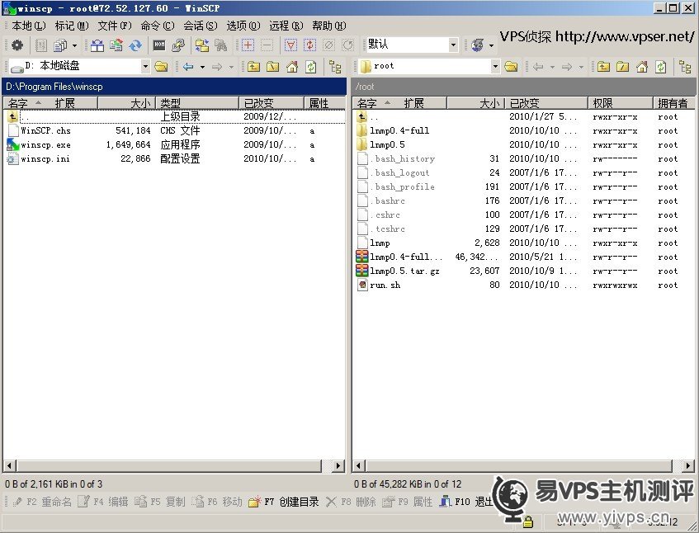Open the remote folder browse icon
699x533 pixels.
512,67
